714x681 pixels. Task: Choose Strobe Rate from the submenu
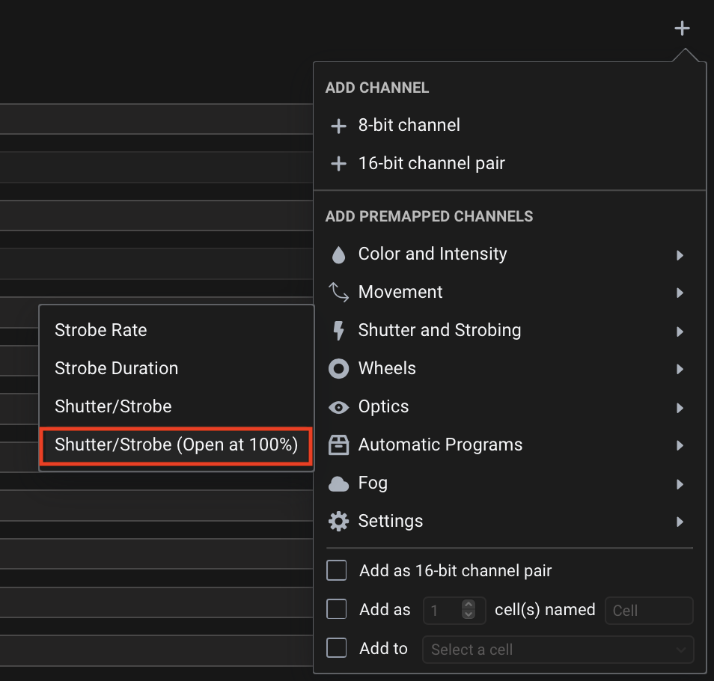[101, 330]
